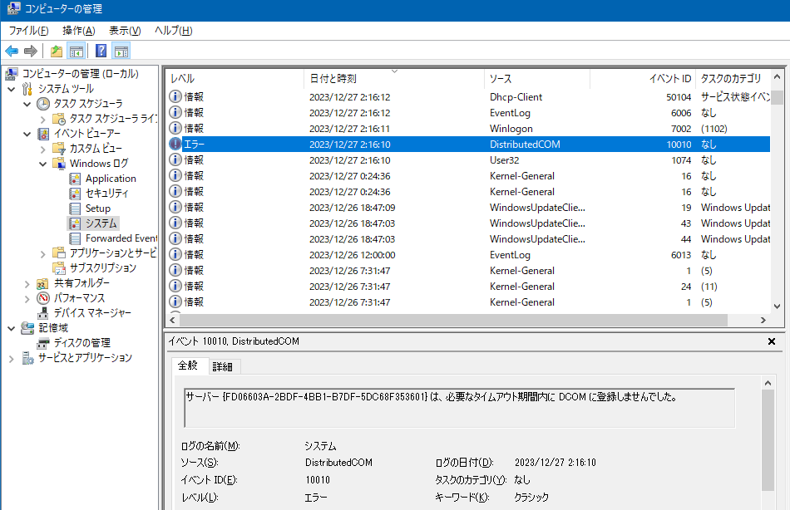Viewport: 790px width, 510px height.
Task: Collapse the イベント ビューアー node
Action: (x=27, y=134)
